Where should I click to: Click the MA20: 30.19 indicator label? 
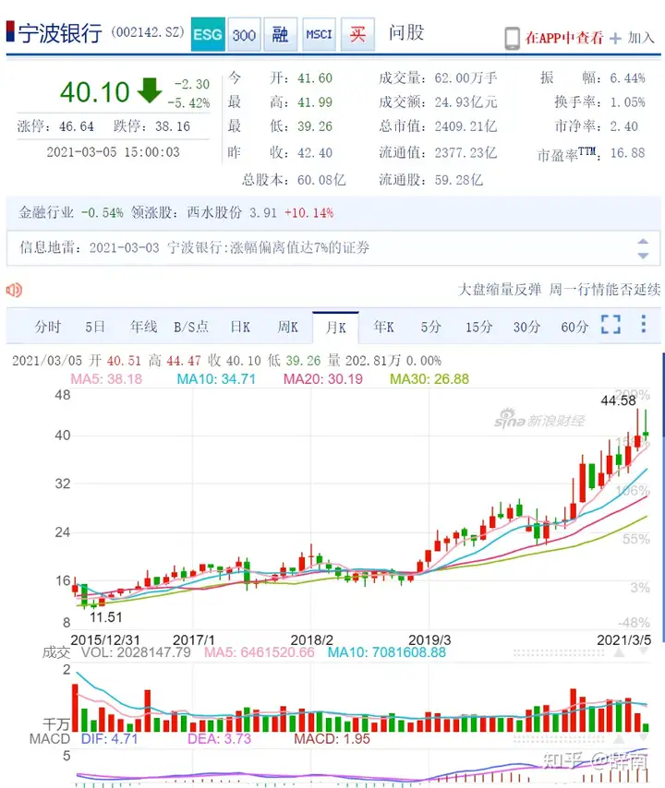coord(323,379)
